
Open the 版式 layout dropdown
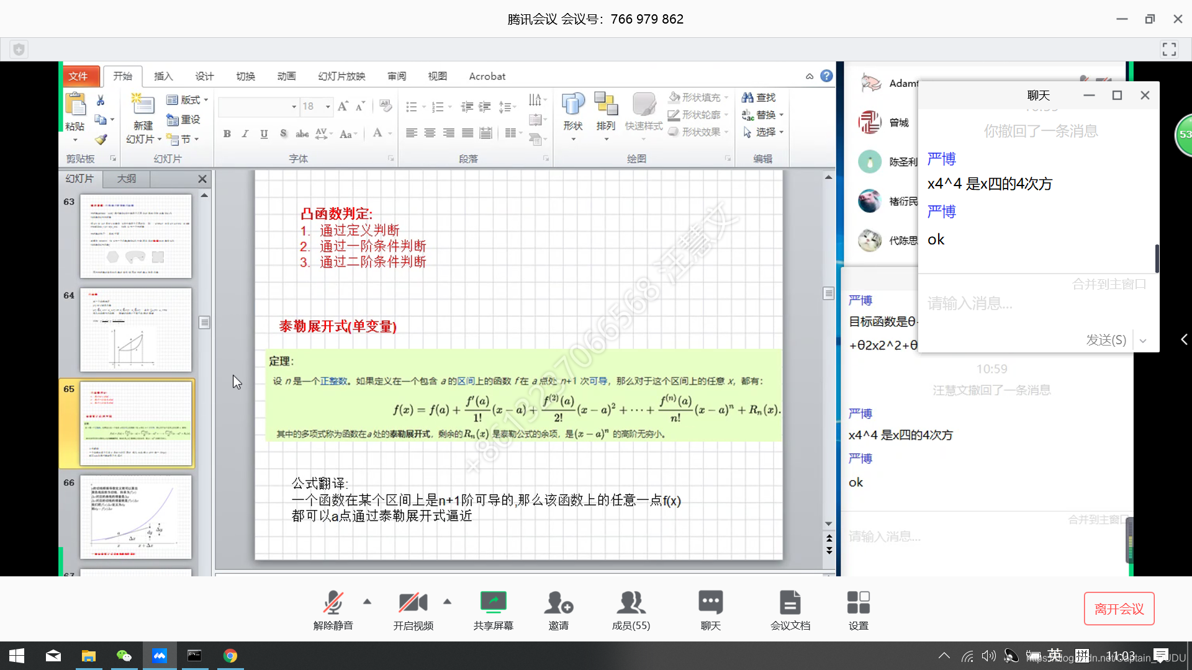(187, 100)
